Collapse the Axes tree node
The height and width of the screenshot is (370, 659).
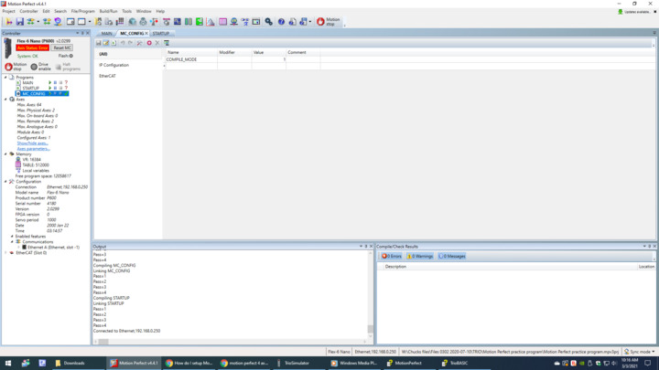(x=5, y=99)
